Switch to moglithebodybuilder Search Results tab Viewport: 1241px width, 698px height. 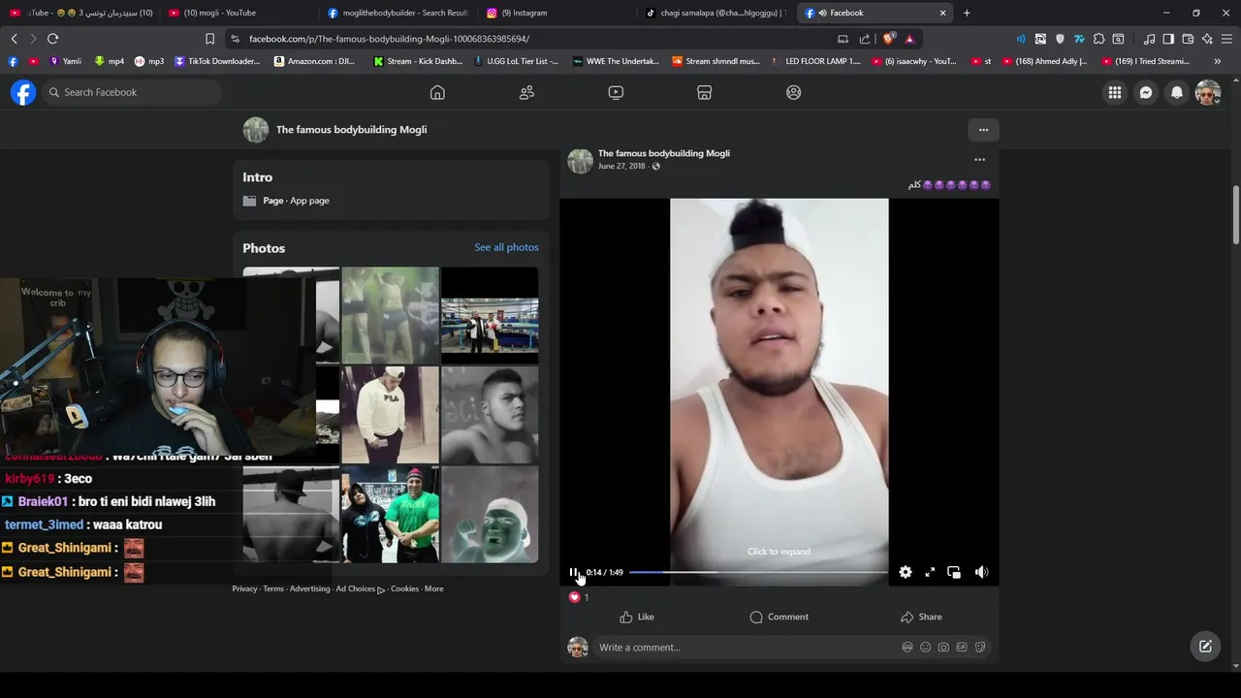click(398, 13)
